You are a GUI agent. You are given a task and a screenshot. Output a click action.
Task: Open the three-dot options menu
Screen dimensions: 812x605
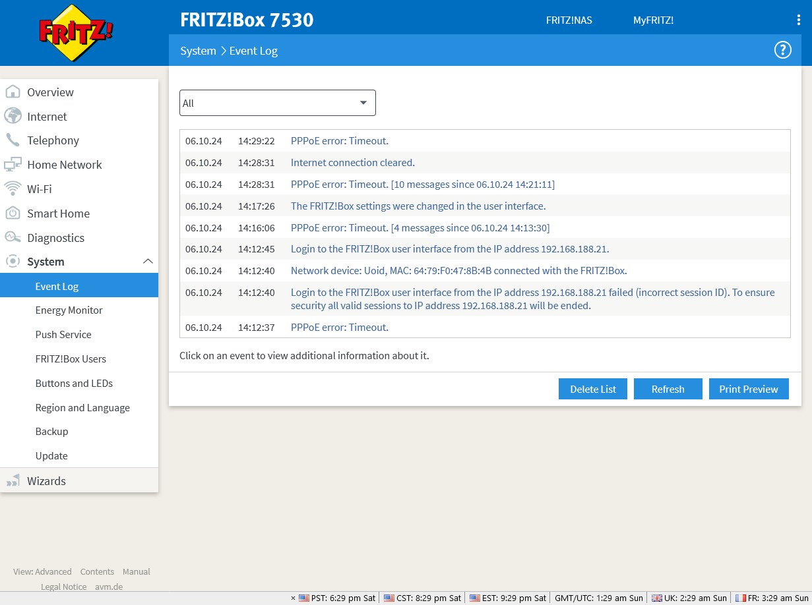click(x=798, y=20)
